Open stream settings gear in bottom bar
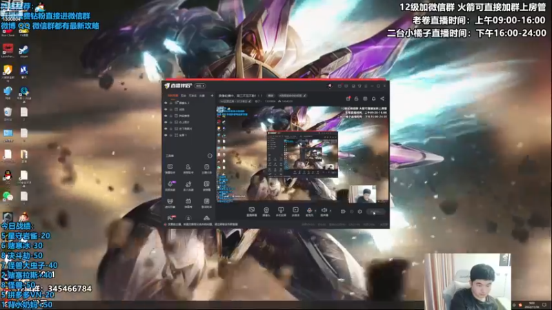 click(359, 211)
